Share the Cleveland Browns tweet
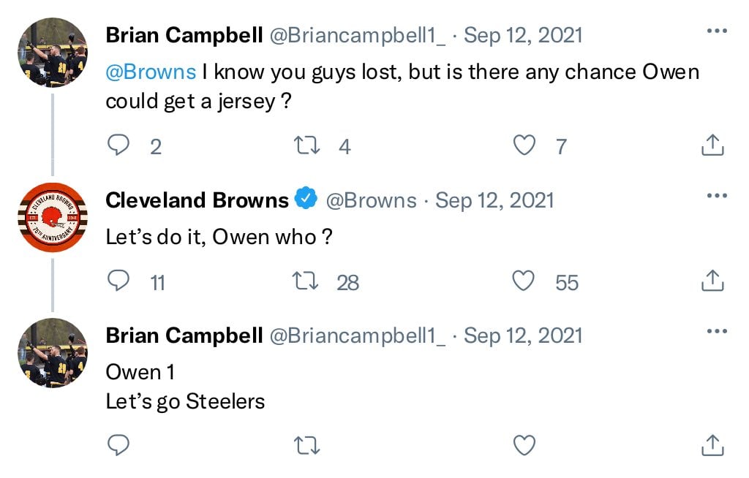The image size is (749, 478). 712,281
